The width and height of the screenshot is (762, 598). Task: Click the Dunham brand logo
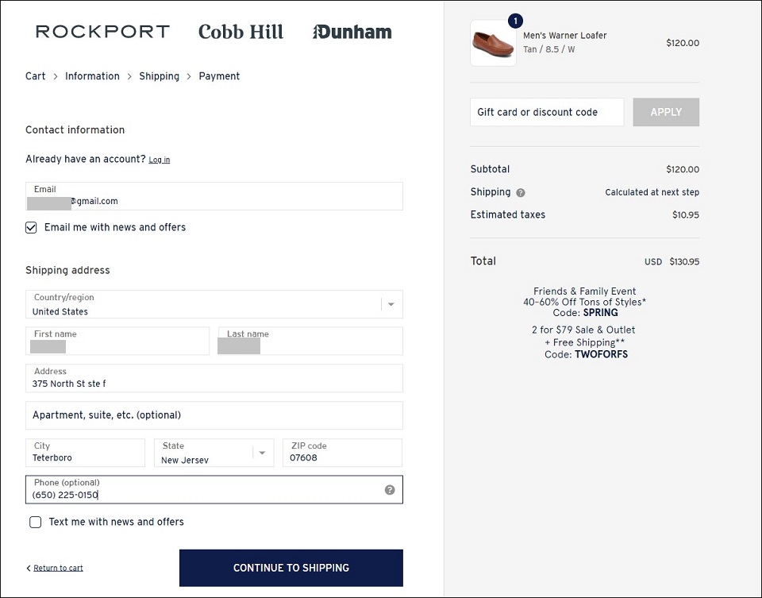(x=352, y=32)
